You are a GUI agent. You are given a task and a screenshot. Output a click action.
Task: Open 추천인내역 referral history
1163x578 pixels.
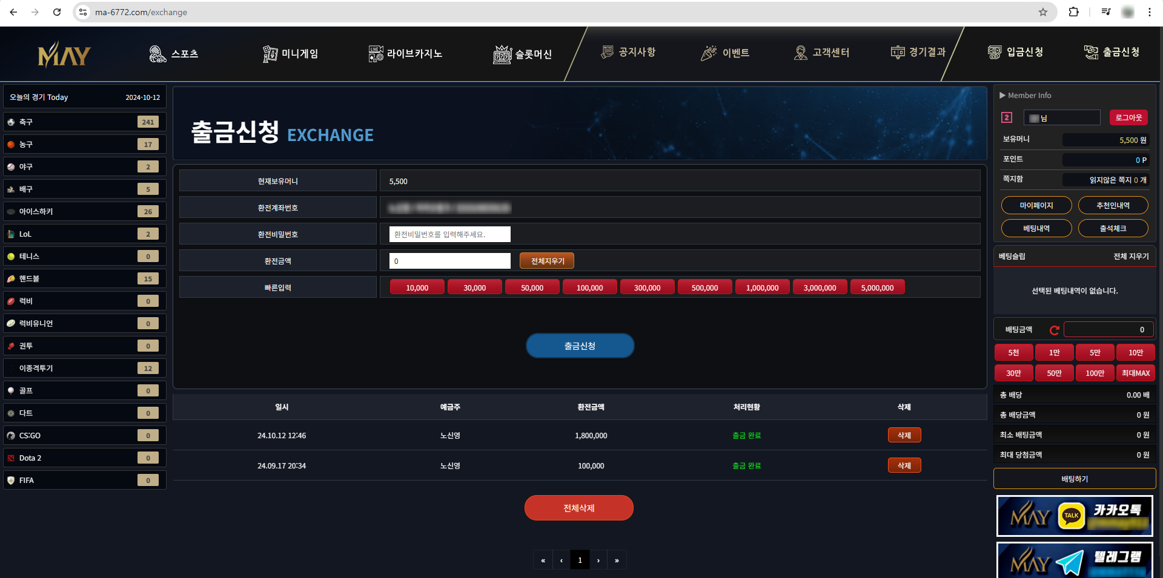[1113, 205]
